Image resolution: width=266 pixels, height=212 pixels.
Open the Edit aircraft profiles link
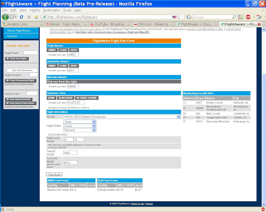click(x=58, y=134)
